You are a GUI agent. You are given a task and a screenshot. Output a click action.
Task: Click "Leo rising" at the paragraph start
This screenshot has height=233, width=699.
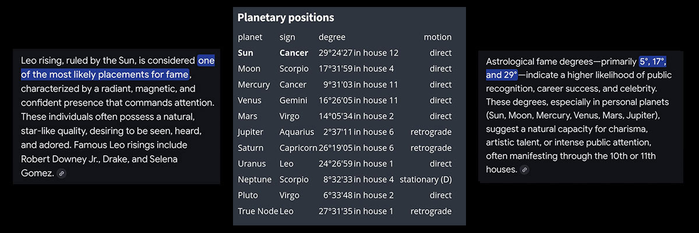(41, 60)
